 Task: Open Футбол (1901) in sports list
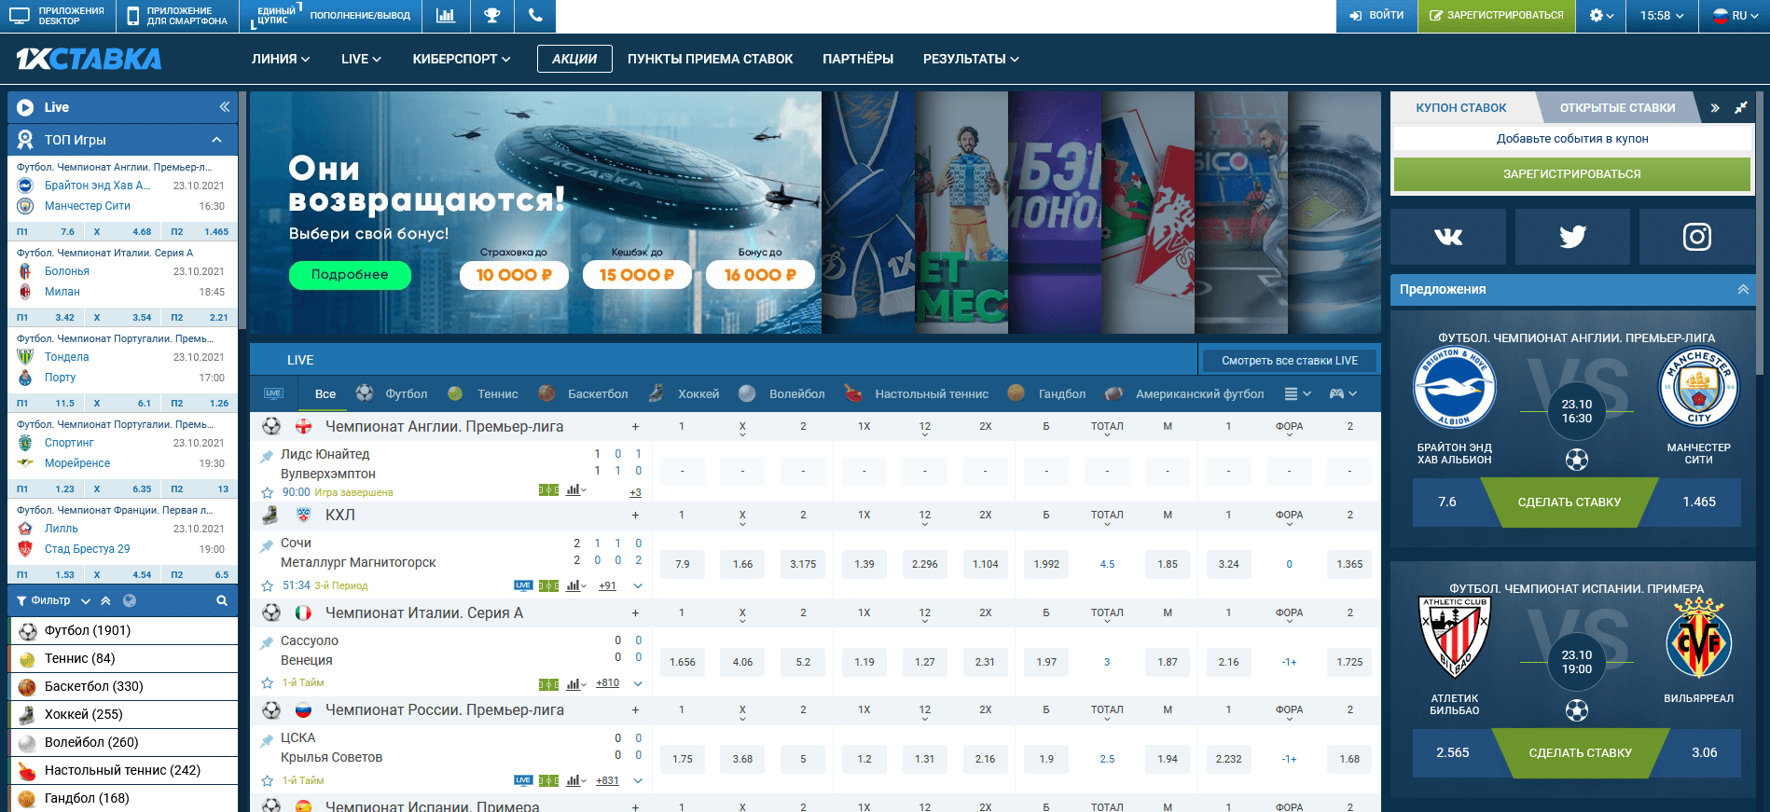pyautogui.click(x=123, y=630)
